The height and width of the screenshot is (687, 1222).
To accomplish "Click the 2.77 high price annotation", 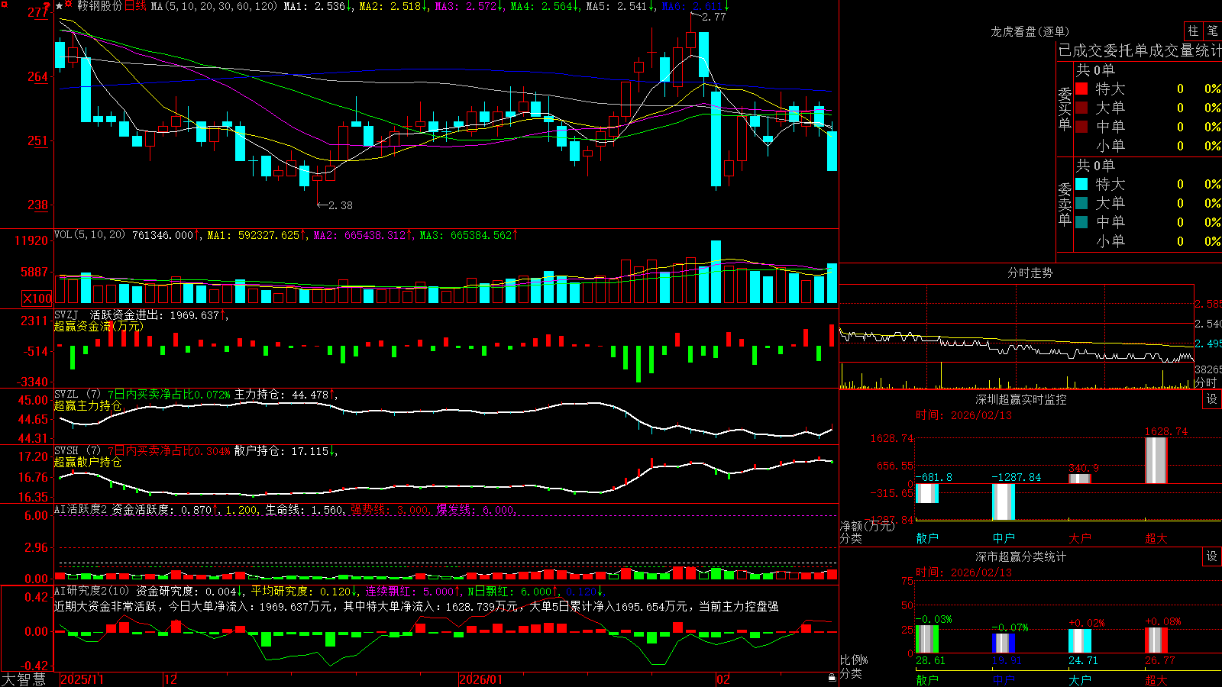I will (714, 17).
